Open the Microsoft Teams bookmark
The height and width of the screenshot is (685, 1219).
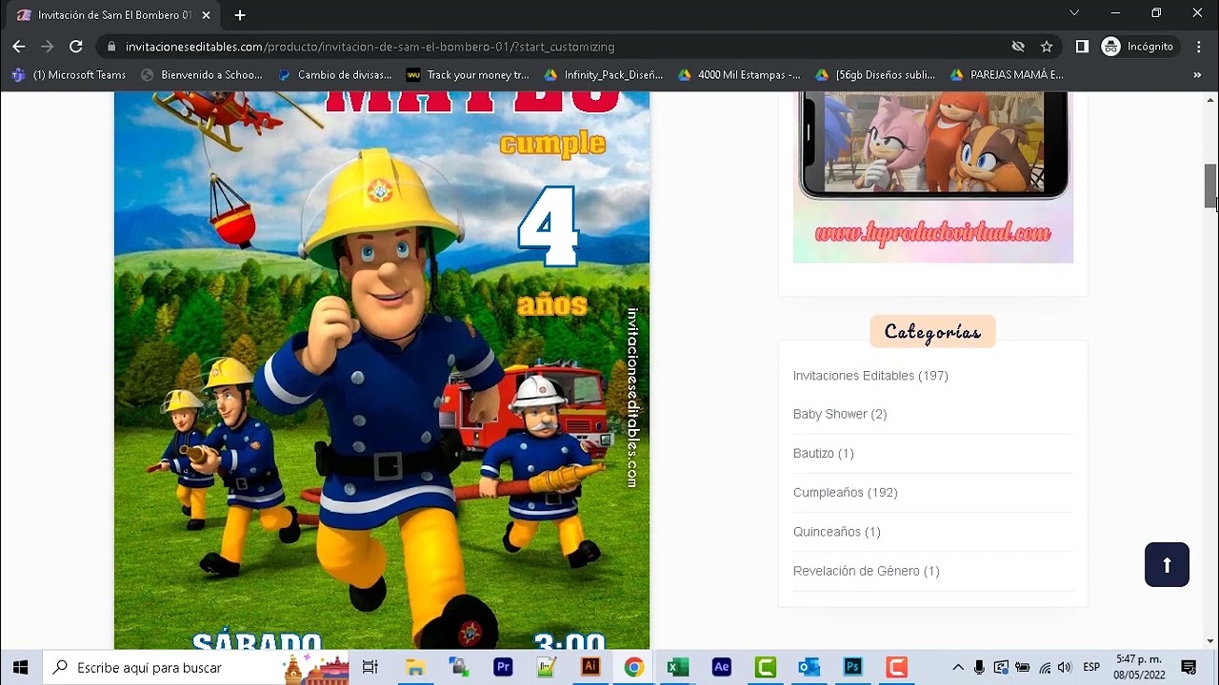click(69, 74)
